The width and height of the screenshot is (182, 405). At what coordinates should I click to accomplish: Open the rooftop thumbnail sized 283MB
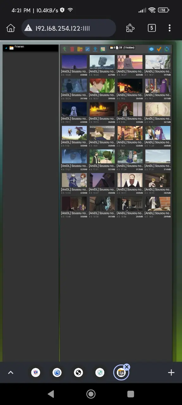tap(102, 180)
